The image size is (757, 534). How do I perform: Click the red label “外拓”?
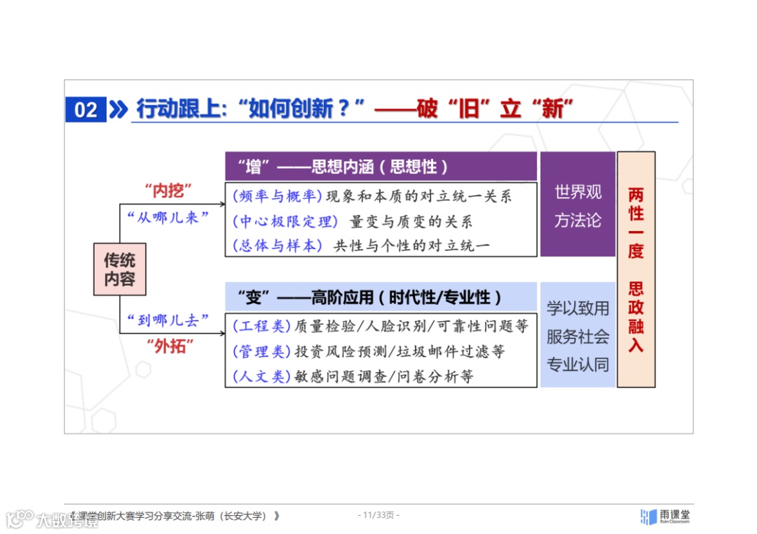tap(170, 346)
